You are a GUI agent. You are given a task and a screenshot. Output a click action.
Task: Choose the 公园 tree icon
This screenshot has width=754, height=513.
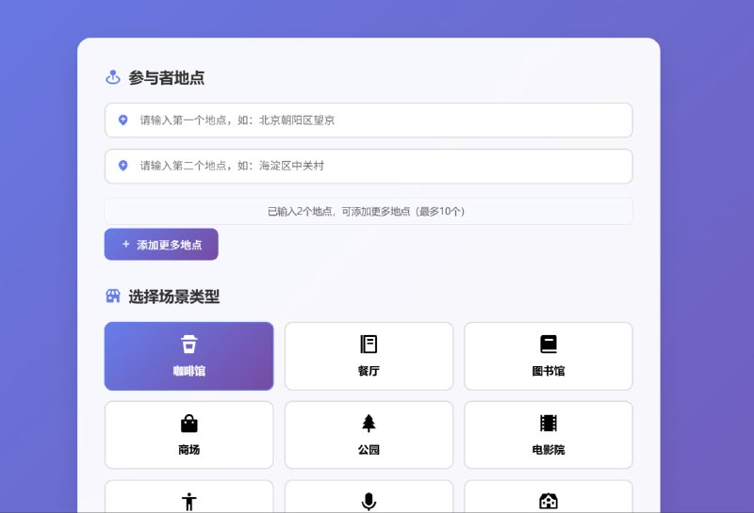tap(369, 424)
